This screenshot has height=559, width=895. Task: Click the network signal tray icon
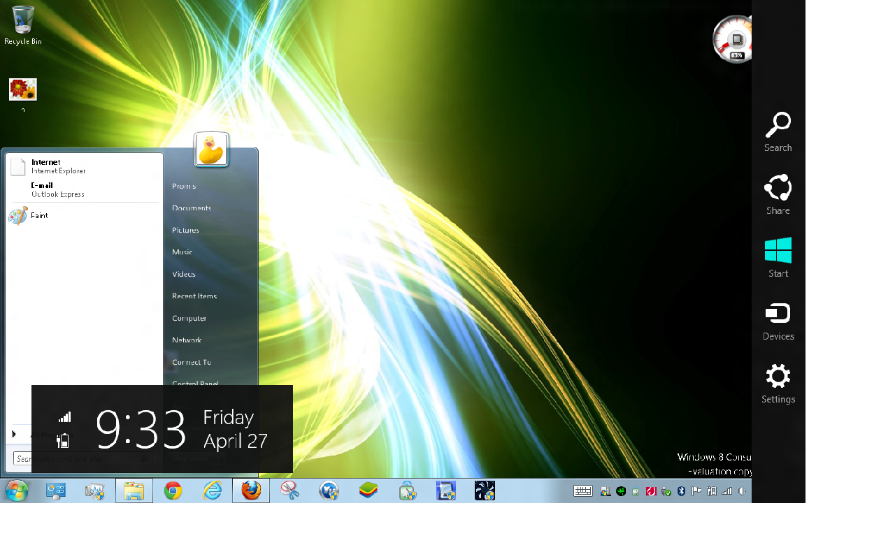[727, 491]
